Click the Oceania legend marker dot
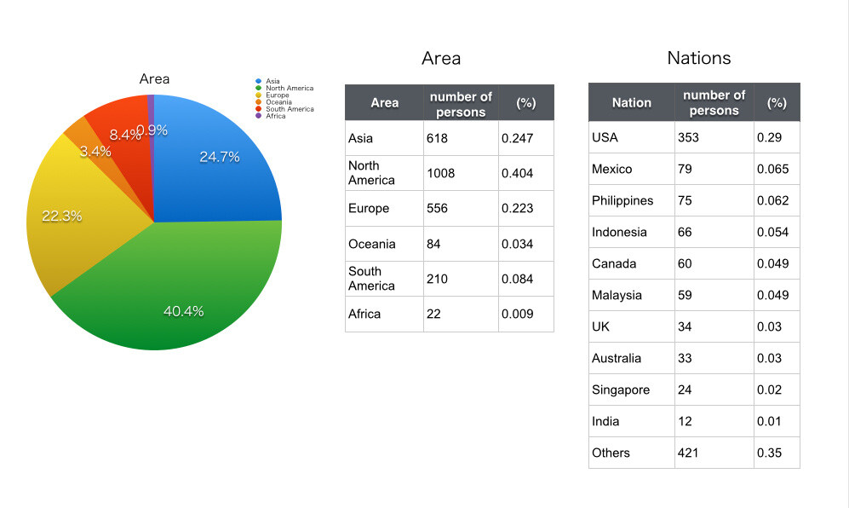 point(258,101)
